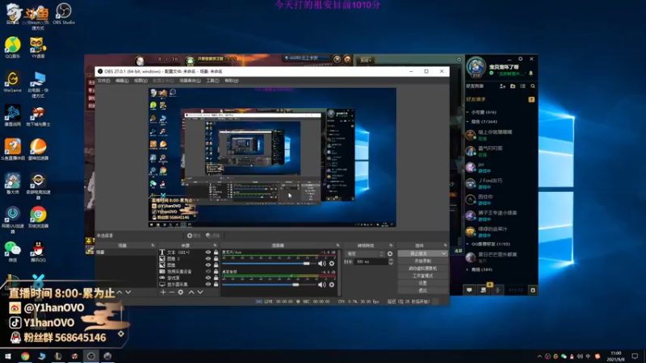Click the 退出 button in OBS controls

coord(422,290)
